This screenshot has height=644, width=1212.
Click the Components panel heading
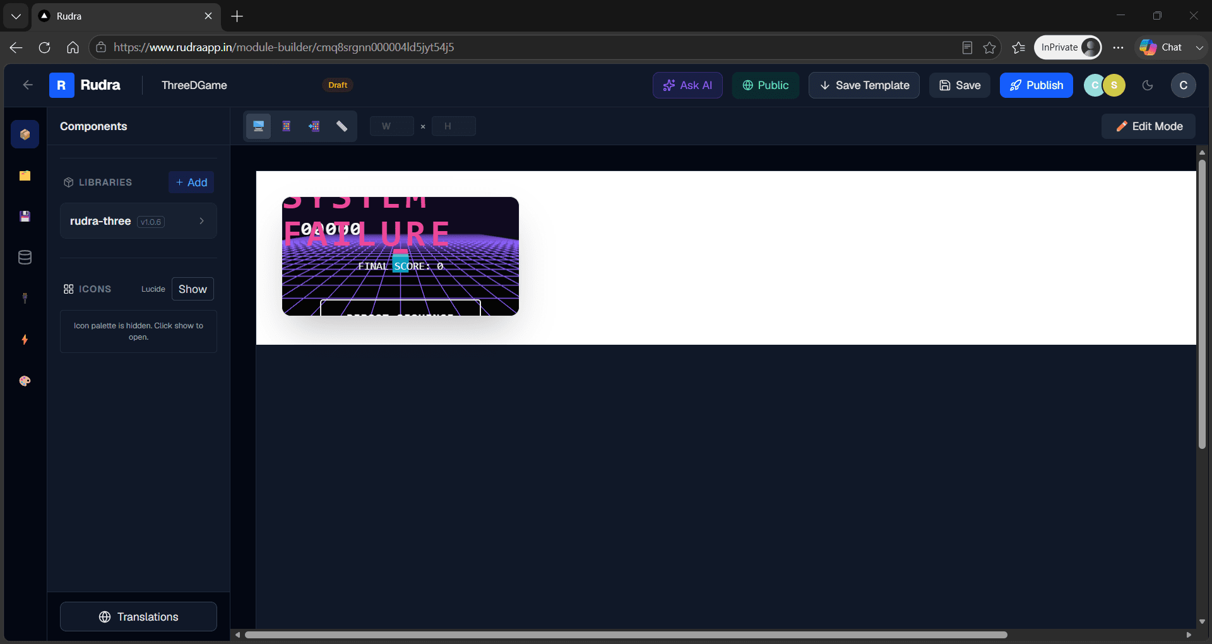[x=93, y=126]
